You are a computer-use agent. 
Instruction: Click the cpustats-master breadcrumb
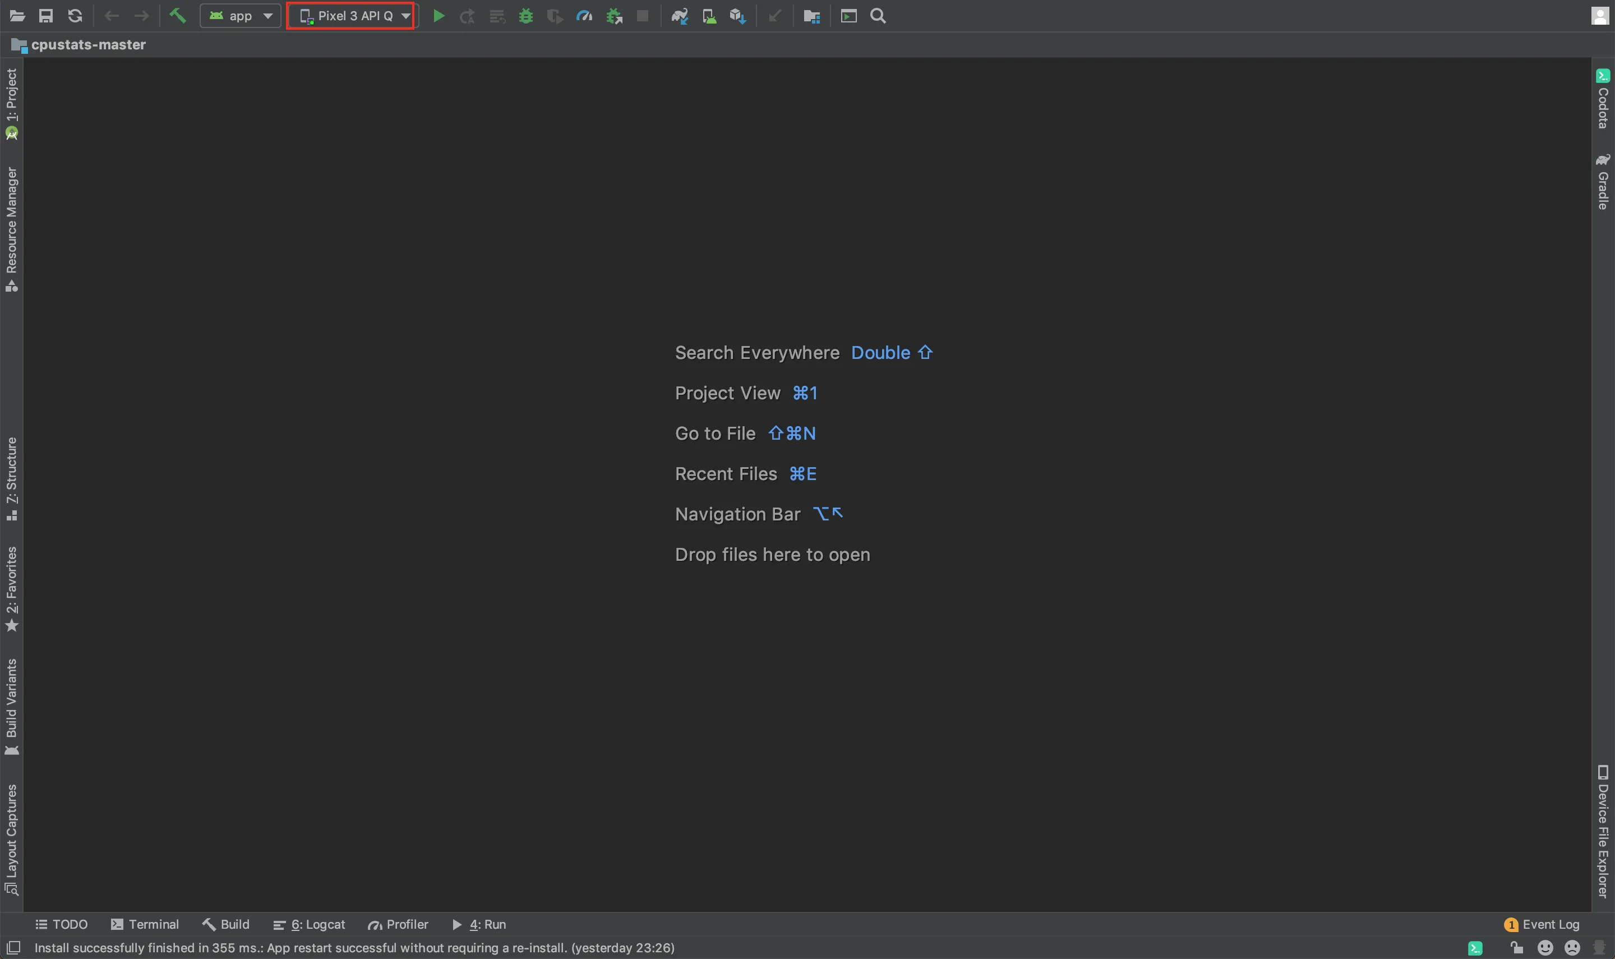88,45
